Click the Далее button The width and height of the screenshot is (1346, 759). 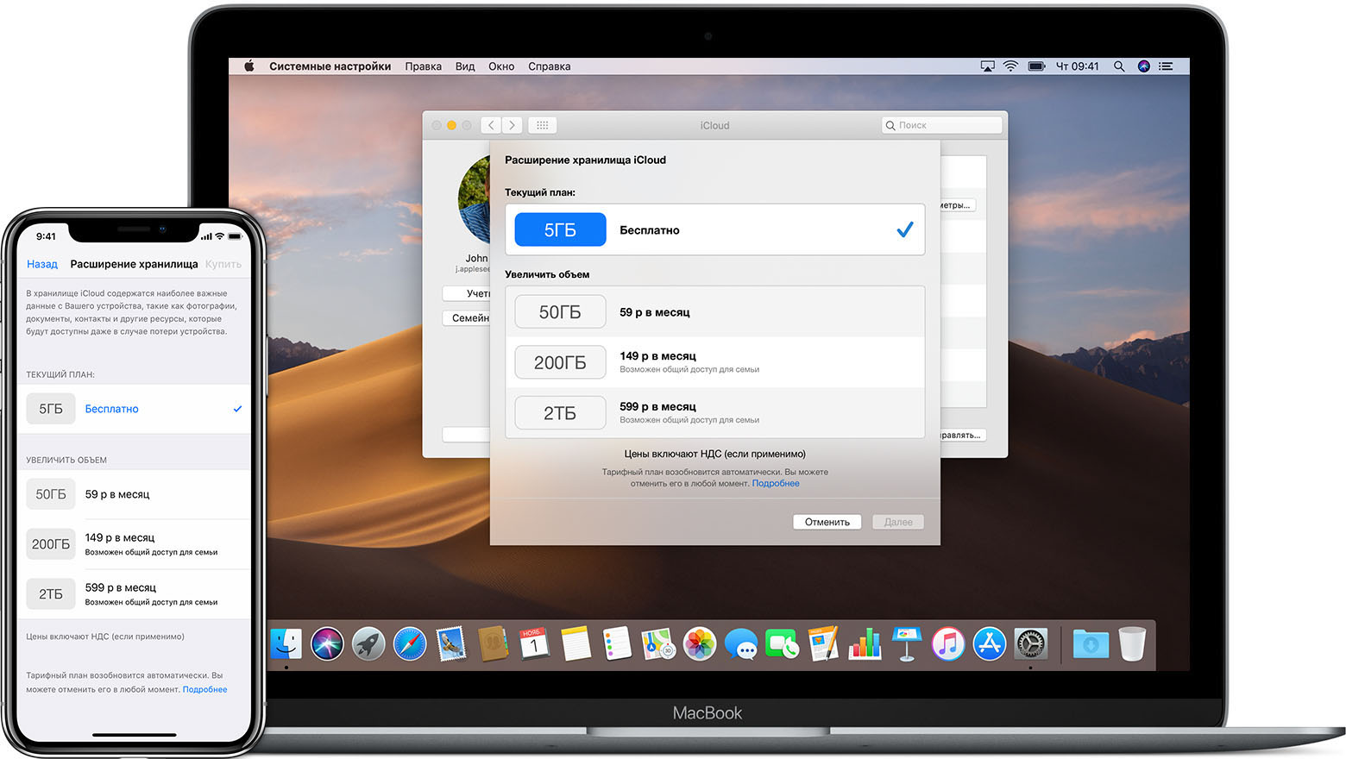(x=898, y=522)
